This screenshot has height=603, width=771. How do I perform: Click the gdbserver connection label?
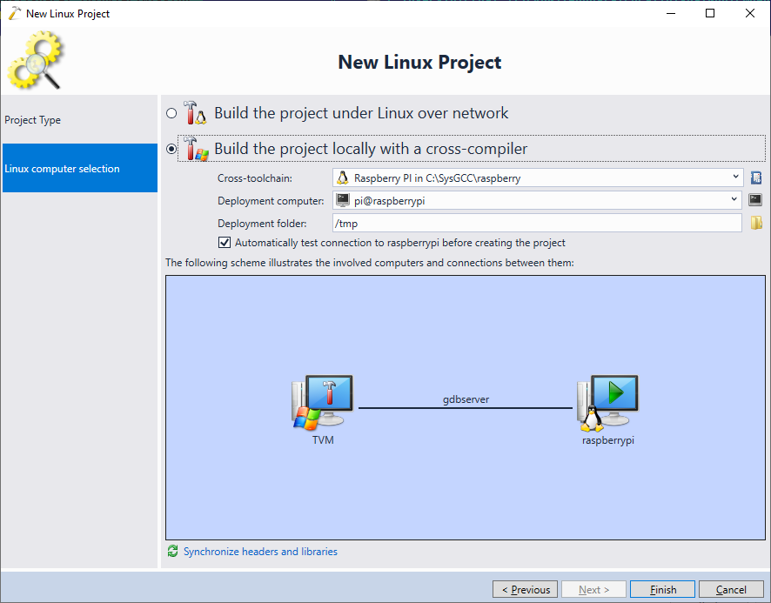pyautogui.click(x=466, y=399)
